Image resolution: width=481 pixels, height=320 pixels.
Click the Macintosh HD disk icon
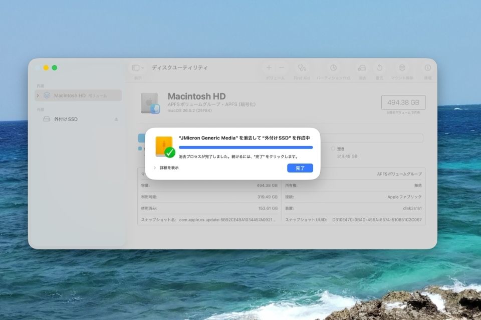(x=150, y=103)
